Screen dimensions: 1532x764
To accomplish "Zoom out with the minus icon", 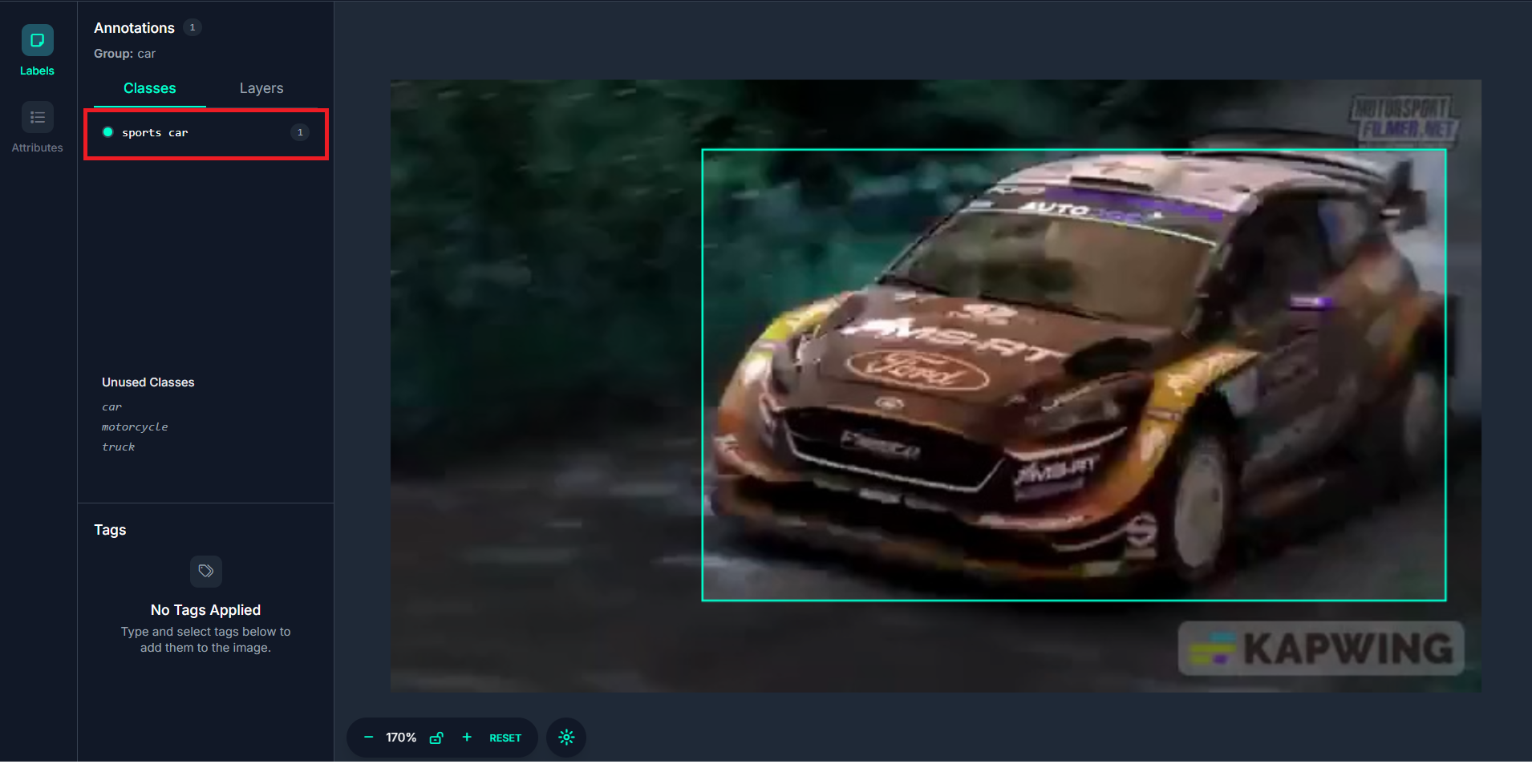I will click(368, 738).
